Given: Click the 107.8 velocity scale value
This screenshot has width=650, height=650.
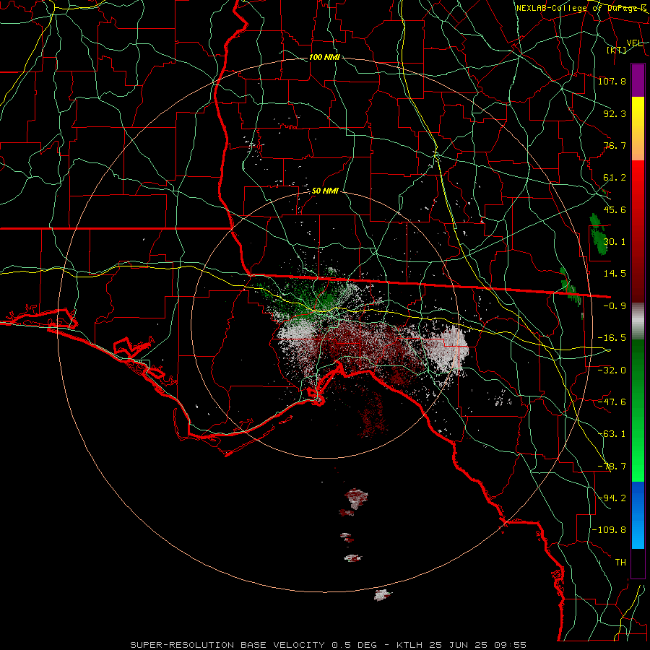Looking at the screenshot, I should [612, 81].
